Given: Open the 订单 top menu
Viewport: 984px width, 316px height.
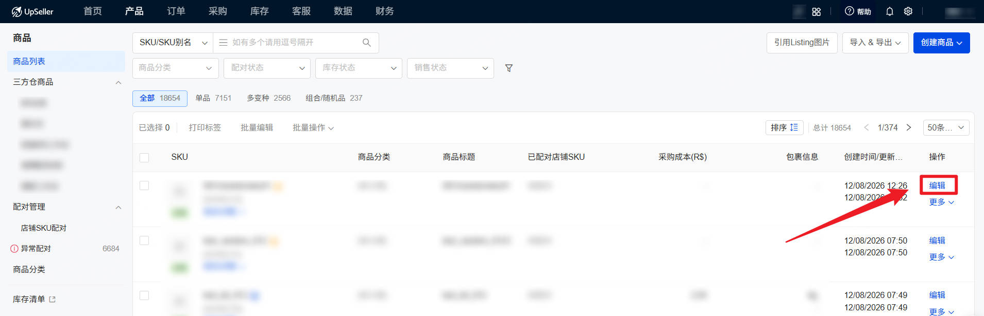Looking at the screenshot, I should point(176,11).
